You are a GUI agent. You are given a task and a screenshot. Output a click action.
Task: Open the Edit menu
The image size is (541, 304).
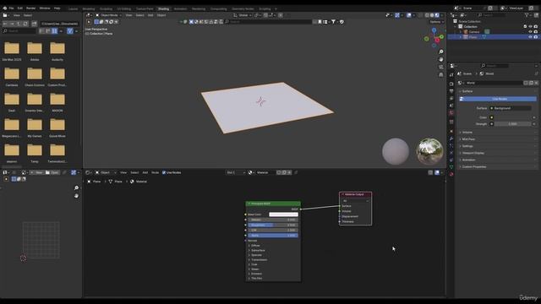coord(20,8)
